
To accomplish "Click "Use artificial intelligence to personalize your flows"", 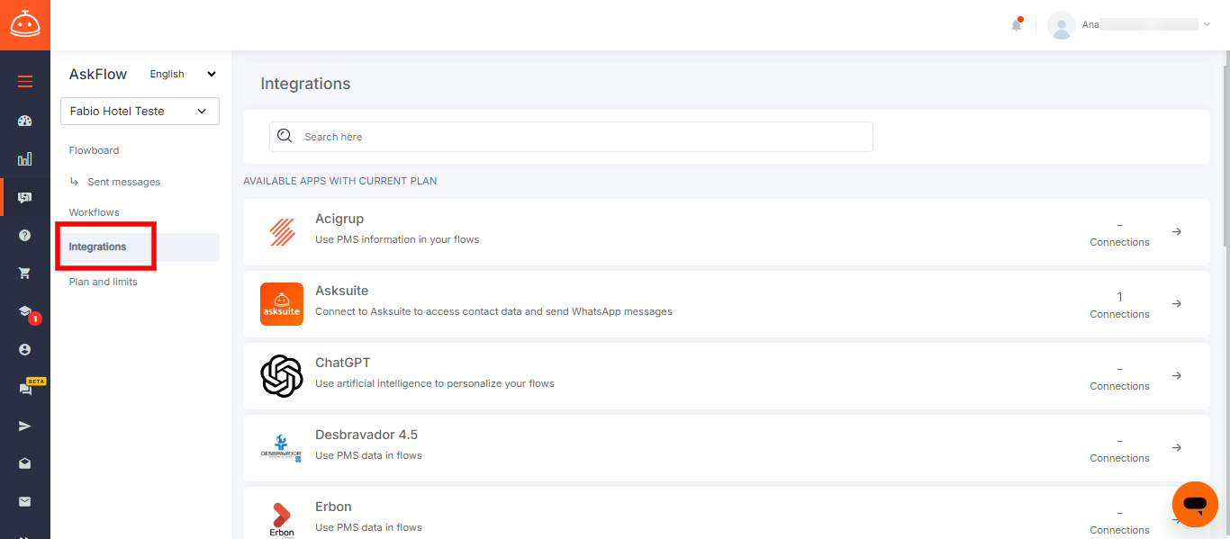I will click(x=435, y=383).
